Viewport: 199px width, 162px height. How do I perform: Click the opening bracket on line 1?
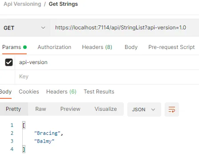(24, 126)
